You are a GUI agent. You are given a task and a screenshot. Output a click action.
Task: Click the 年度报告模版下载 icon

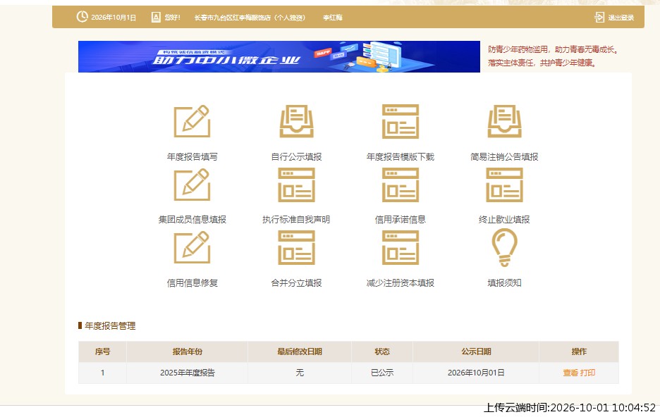click(401, 121)
